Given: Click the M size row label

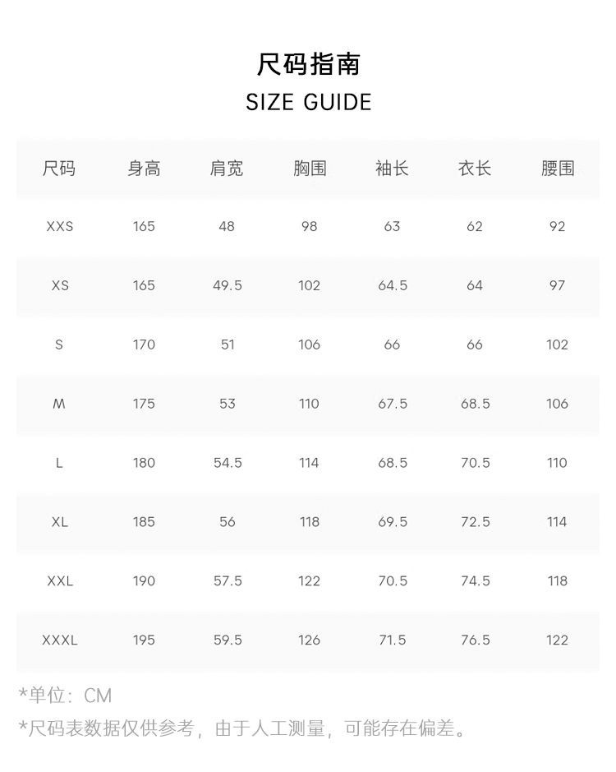Looking at the screenshot, I should pos(59,404).
